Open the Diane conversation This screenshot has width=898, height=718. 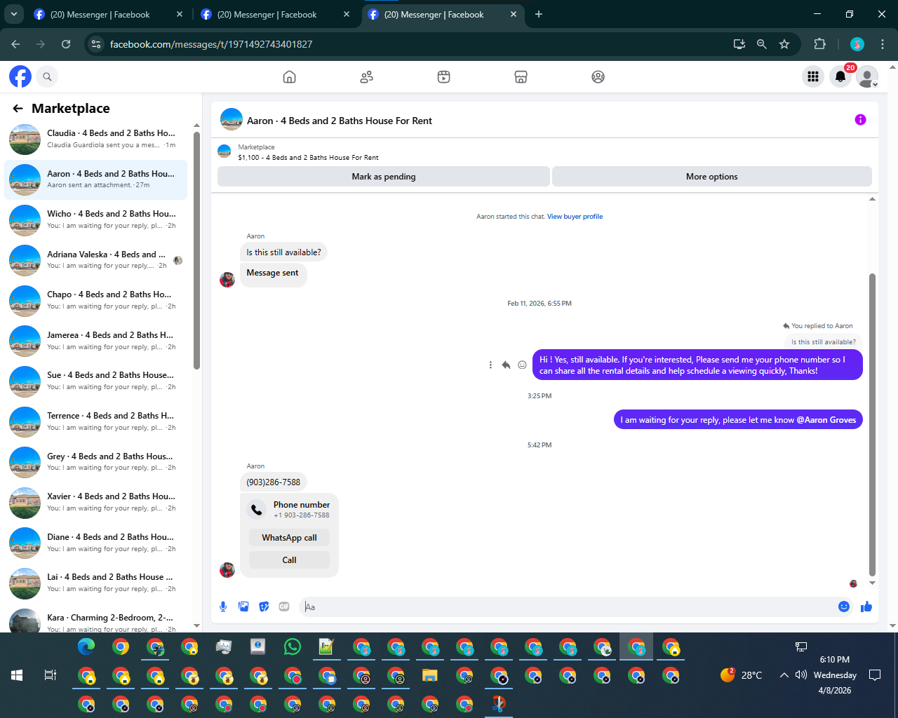tap(96, 543)
